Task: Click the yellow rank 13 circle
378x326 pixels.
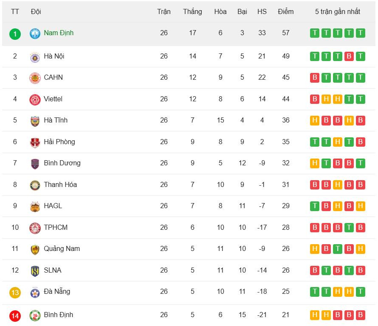Action: point(15,293)
